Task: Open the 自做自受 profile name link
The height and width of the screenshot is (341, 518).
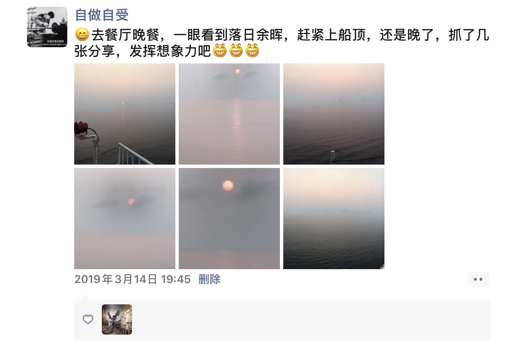Action: pos(102,15)
